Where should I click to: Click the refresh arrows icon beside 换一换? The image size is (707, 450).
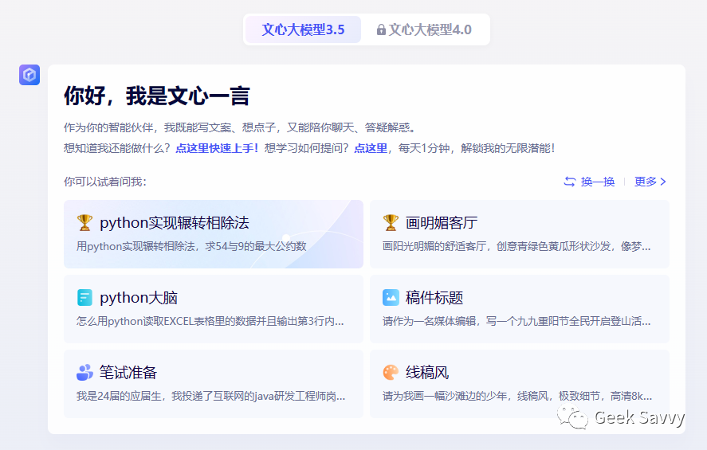point(569,182)
